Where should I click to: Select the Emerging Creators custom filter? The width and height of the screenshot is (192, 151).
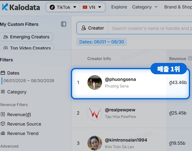[26, 37]
